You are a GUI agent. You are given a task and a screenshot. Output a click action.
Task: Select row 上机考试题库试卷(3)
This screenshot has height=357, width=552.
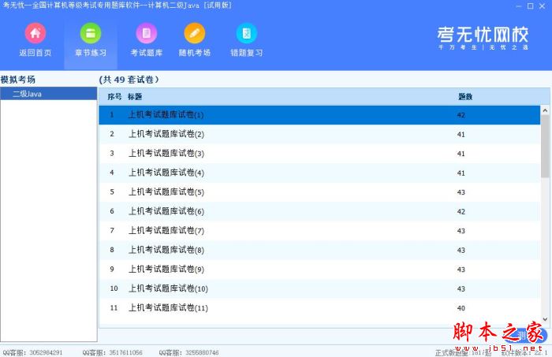319,154
